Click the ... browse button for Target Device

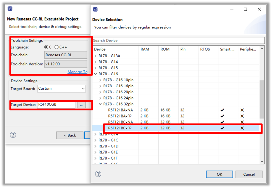click(x=81, y=105)
